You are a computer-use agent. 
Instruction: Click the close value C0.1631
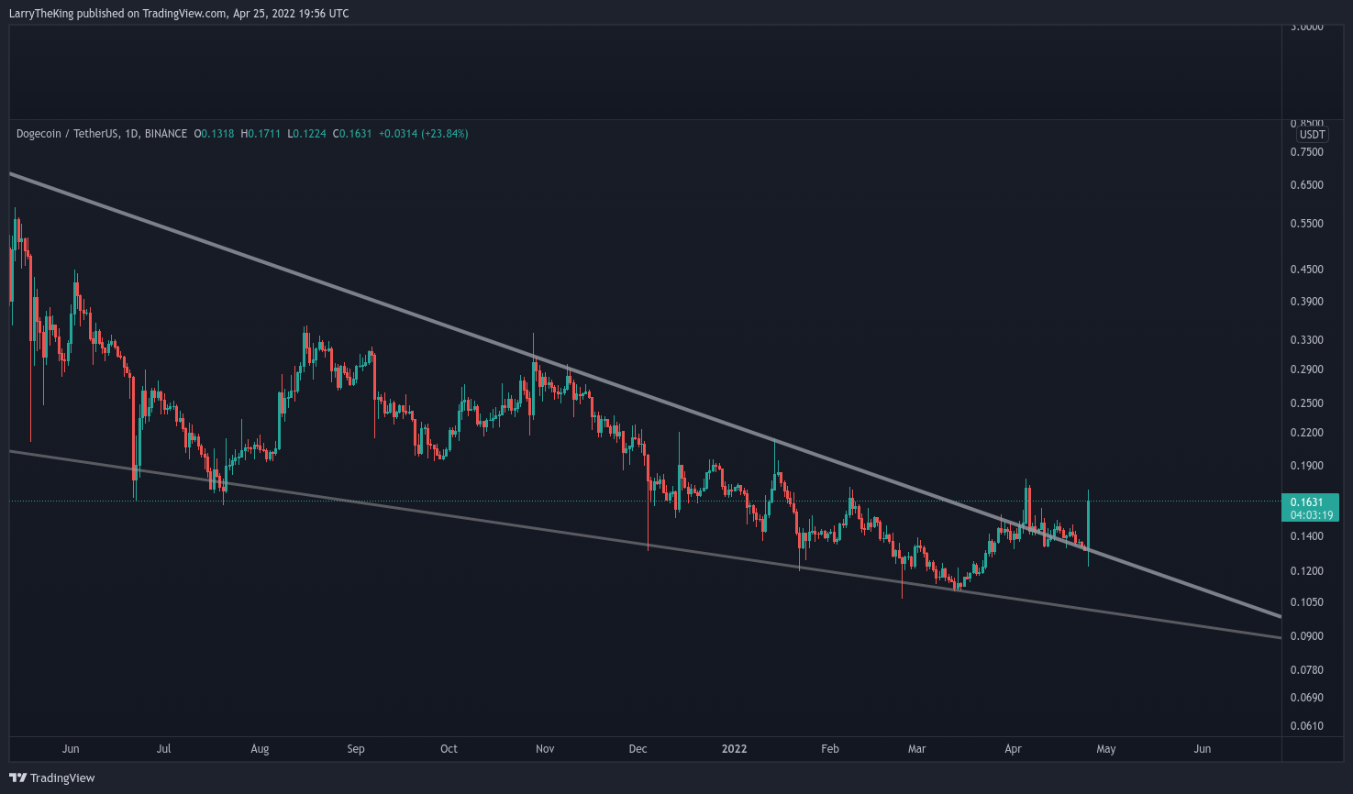click(353, 134)
